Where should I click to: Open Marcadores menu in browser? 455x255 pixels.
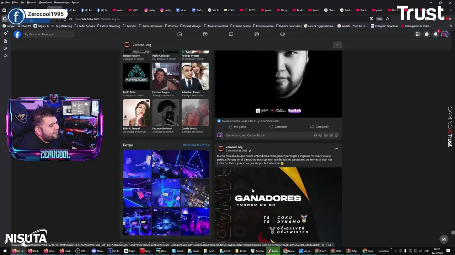click(45, 2)
